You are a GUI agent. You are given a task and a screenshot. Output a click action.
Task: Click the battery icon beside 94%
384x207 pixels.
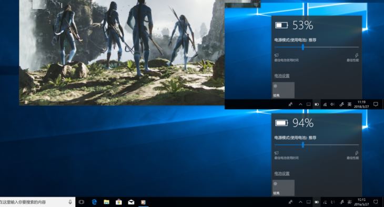pyautogui.click(x=281, y=123)
